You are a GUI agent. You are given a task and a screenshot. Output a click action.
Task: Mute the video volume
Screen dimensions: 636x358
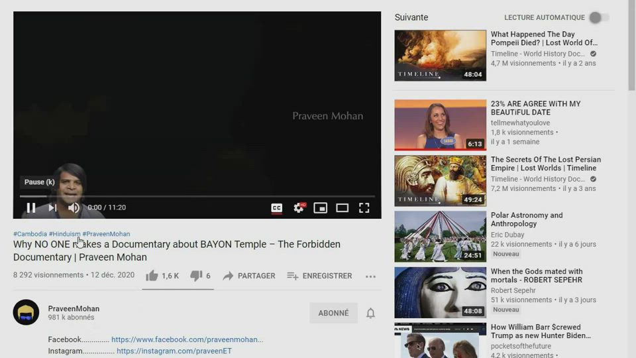coord(74,208)
